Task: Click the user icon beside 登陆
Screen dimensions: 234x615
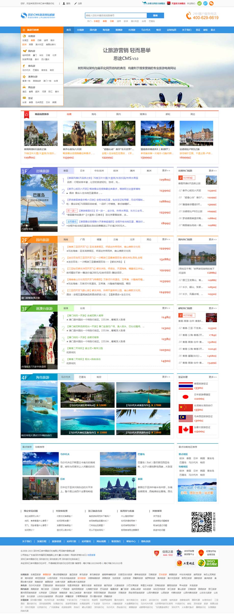Action: pos(63,4)
